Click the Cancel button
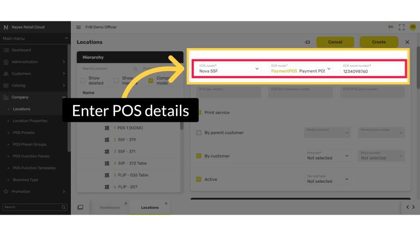Viewport: 420px width, 236px height. [335, 42]
